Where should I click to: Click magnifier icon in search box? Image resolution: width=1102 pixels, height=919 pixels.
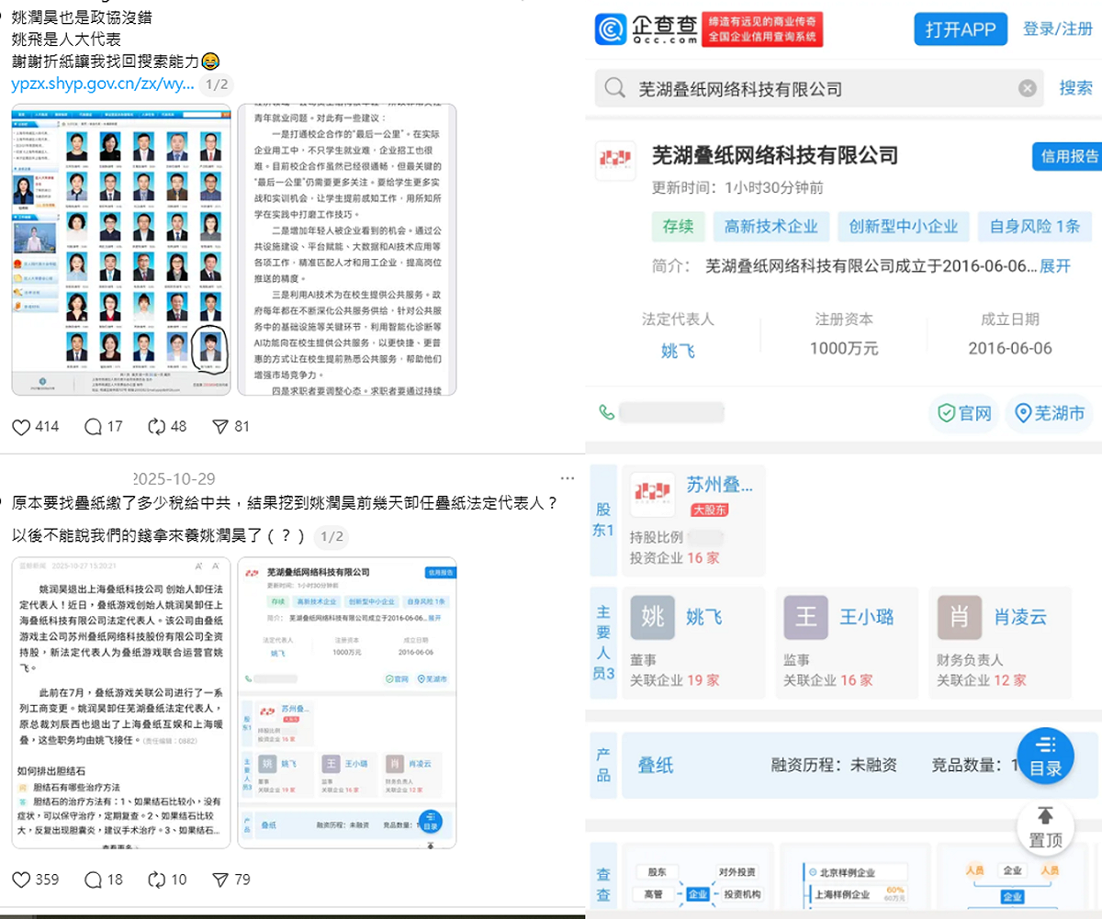pyautogui.click(x=615, y=89)
